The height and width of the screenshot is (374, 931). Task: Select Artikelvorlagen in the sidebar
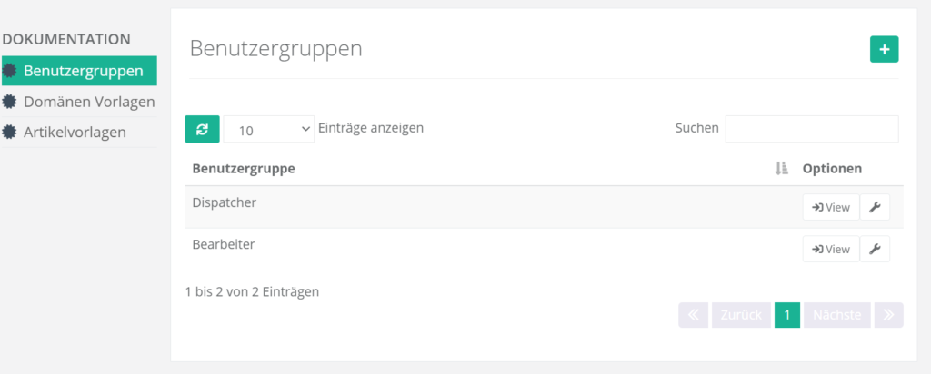point(75,133)
